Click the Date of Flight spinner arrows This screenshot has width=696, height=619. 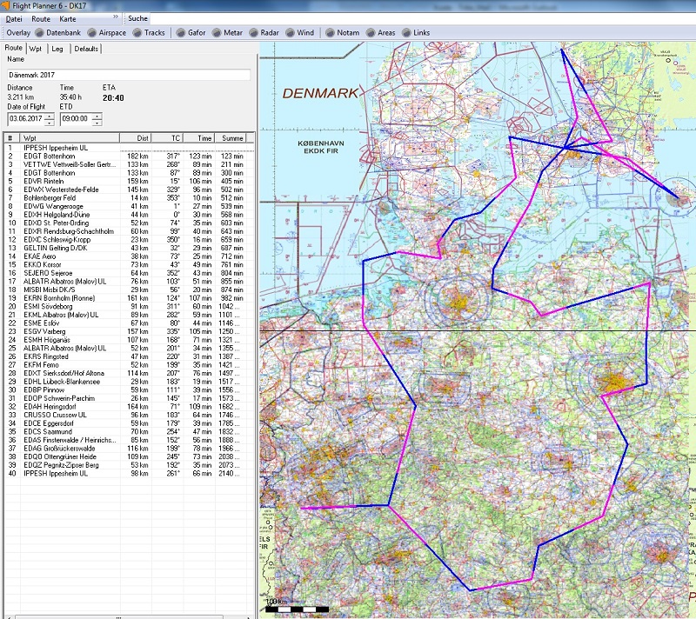[50, 117]
